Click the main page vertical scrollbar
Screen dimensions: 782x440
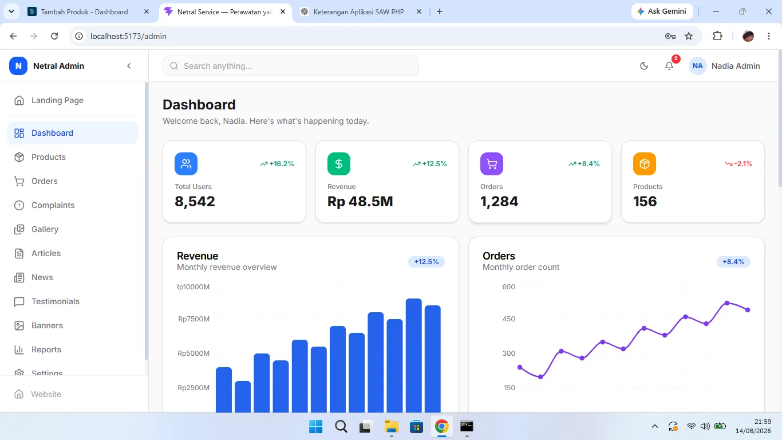pyautogui.click(x=779, y=119)
